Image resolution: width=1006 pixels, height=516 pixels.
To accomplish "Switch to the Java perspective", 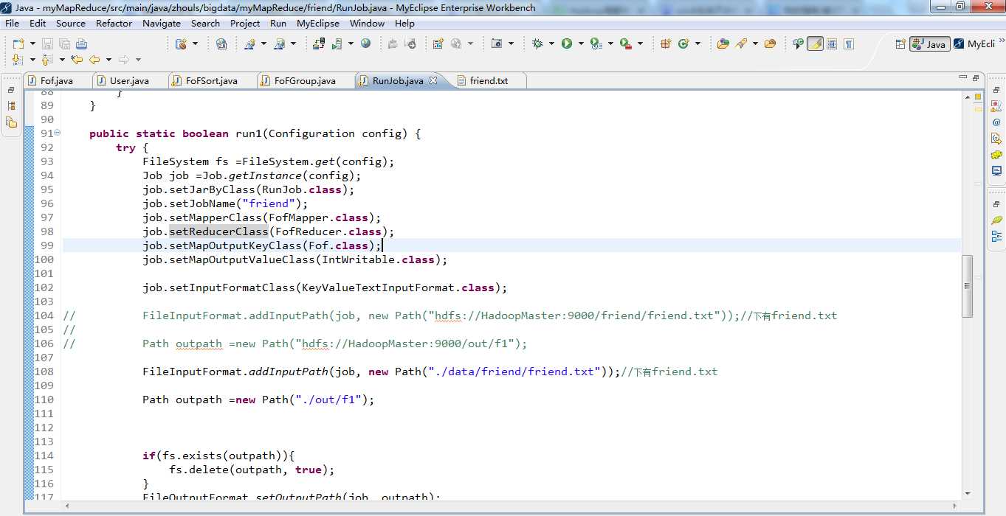I will click(x=929, y=44).
